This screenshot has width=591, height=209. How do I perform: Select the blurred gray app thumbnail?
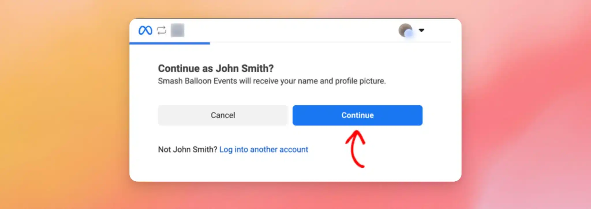click(x=177, y=30)
